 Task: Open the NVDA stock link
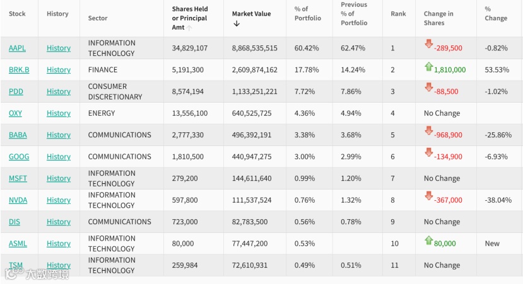[x=18, y=200]
